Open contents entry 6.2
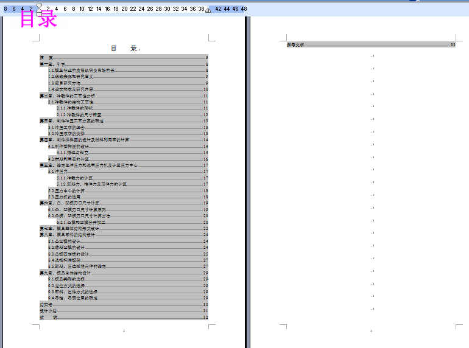The width and height of the screenshot is (469, 348). click(128, 215)
